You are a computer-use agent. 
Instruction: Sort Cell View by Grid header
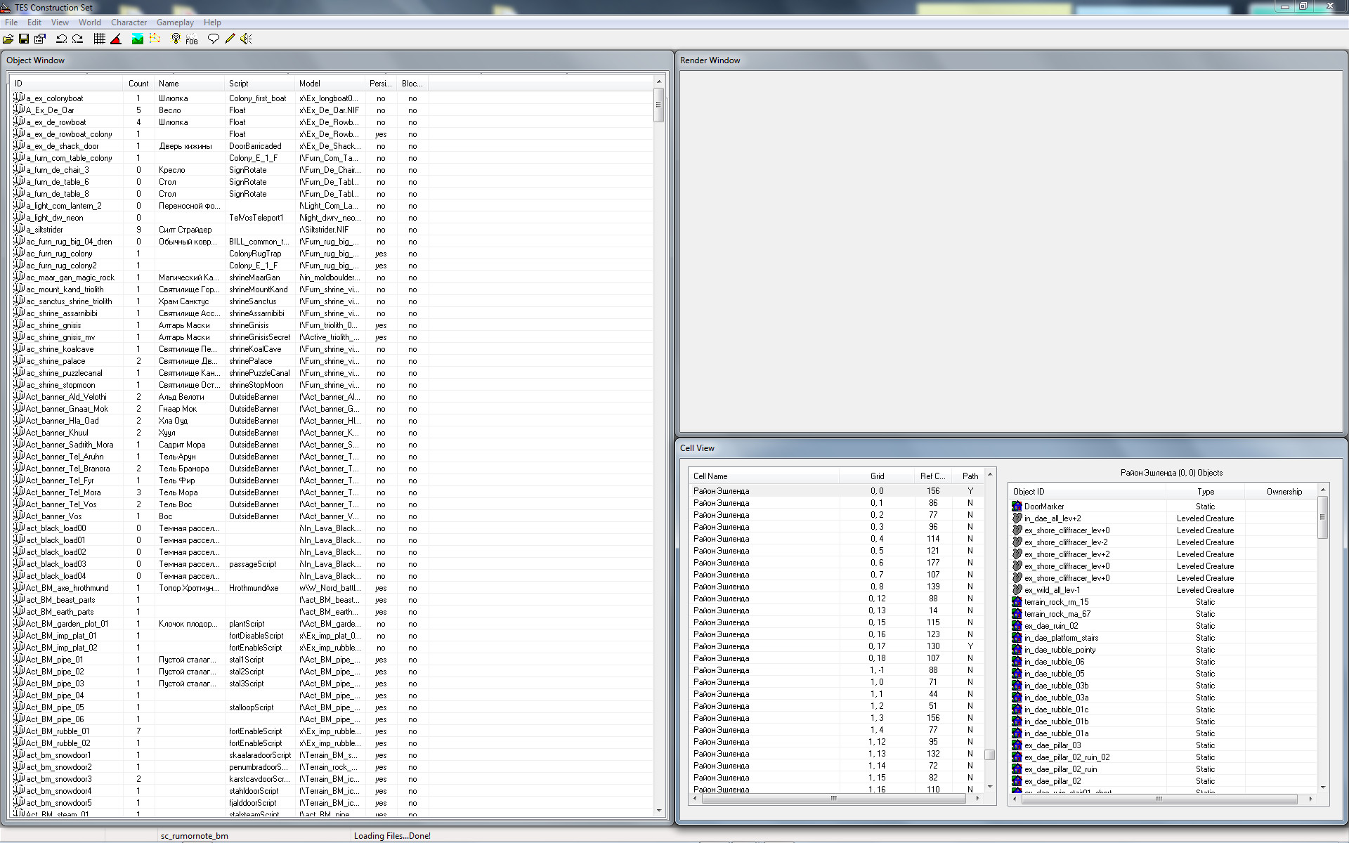[877, 476]
